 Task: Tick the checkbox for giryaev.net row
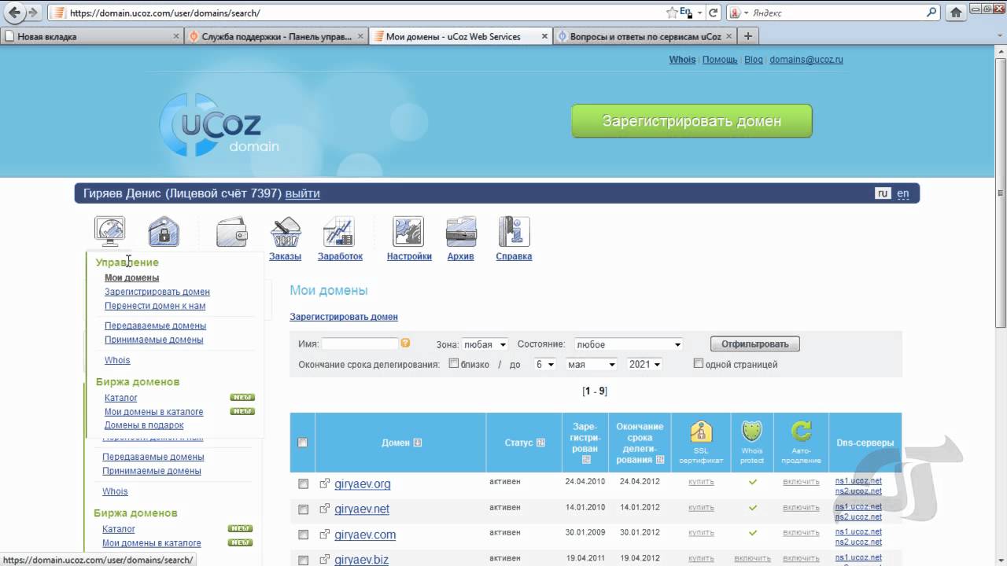point(303,509)
